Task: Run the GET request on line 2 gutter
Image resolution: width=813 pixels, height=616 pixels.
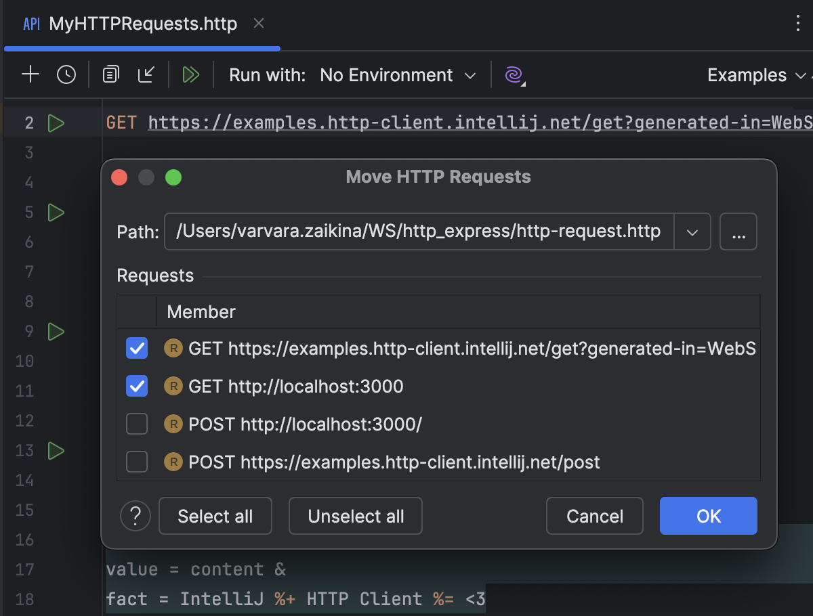Action: point(56,123)
